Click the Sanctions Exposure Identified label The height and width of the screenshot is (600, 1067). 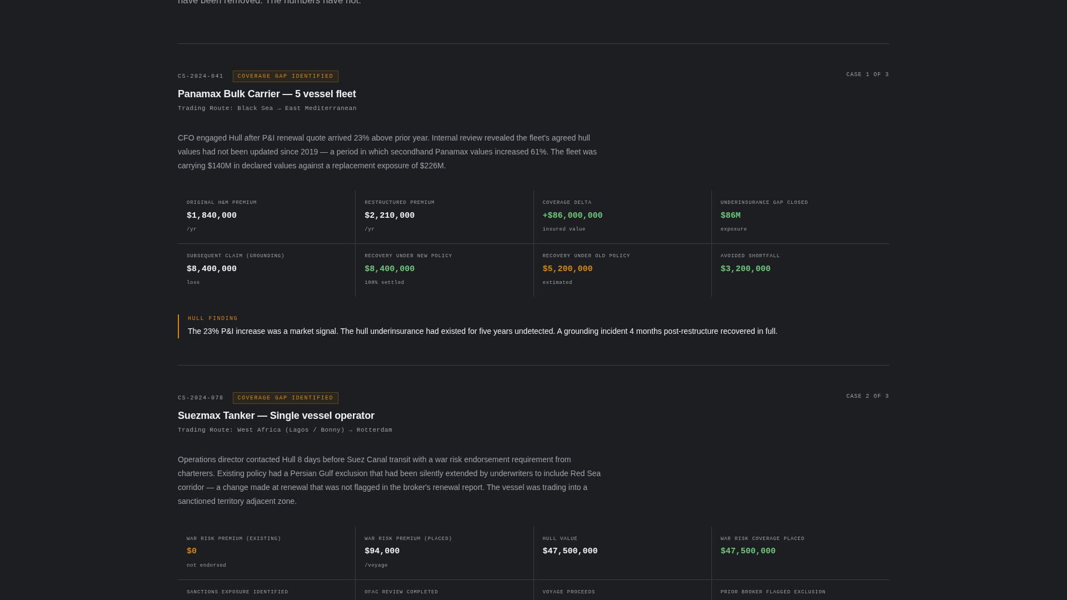pyautogui.click(x=237, y=592)
